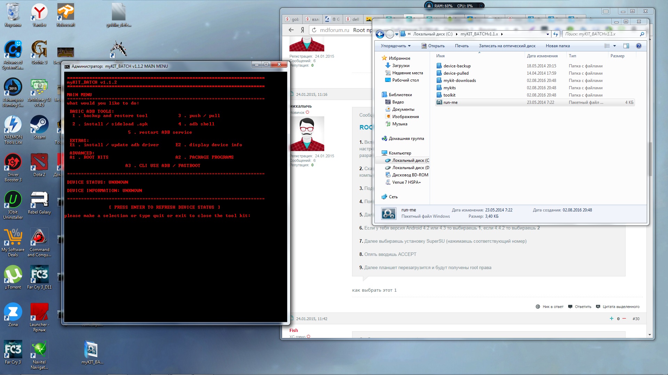Viewport: 668px width, 375px height.
Task: Click the plus vote icon on post
Action: tap(611, 318)
